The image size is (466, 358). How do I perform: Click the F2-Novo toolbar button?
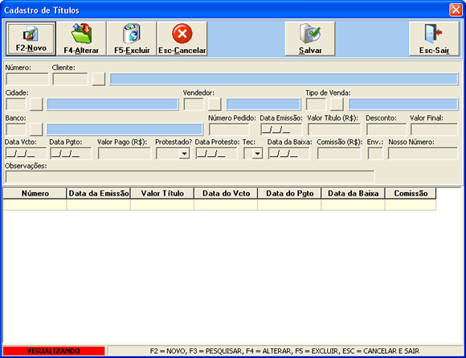coord(31,39)
